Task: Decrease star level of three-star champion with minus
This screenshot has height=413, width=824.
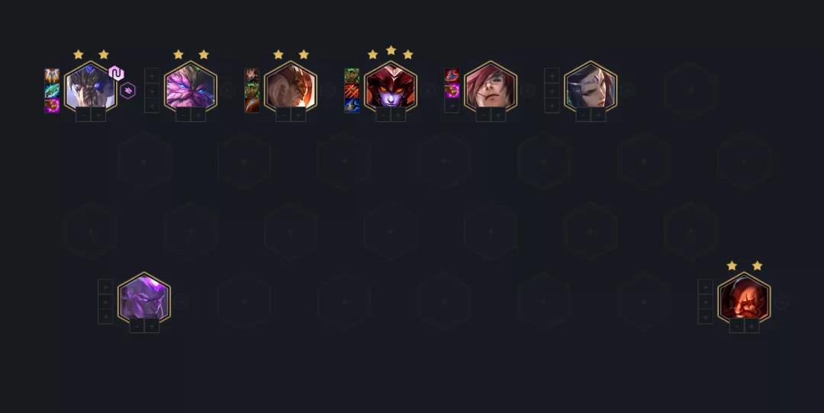Action: pos(383,114)
